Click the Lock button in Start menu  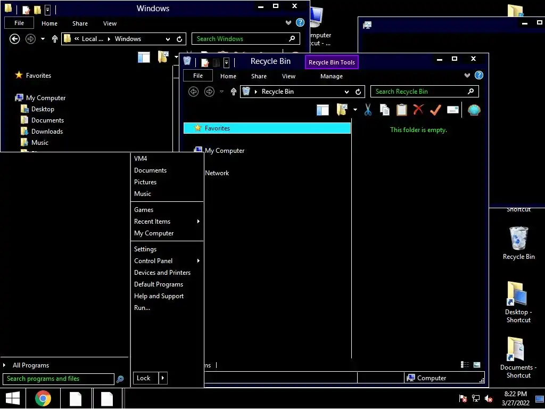[146, 378]
